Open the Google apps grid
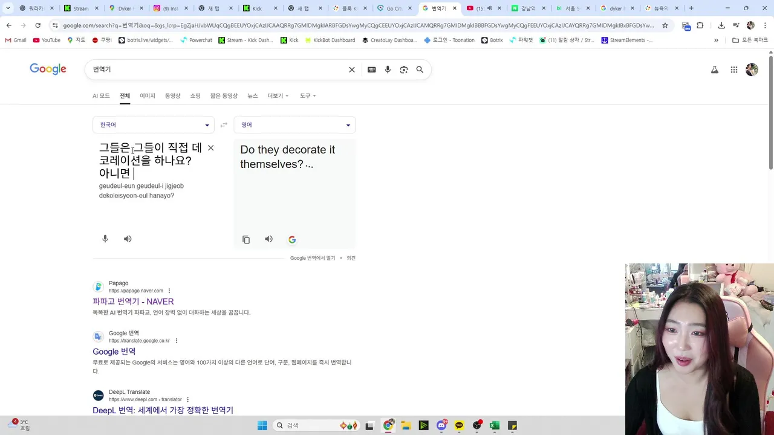The width and height of the screenshot is (774, 435). coord(734,69)
